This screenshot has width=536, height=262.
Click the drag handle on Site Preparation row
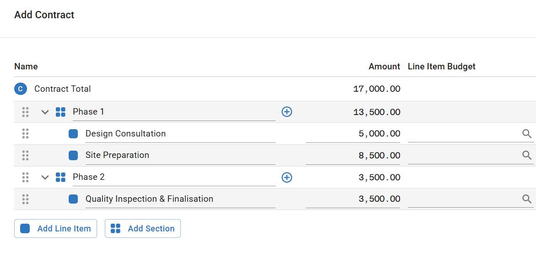click(x=26, y=155)
